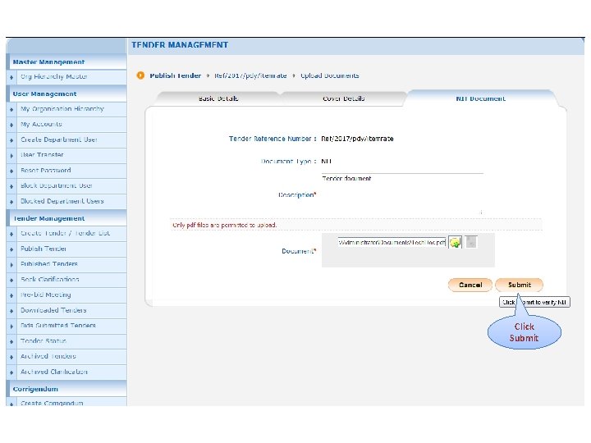Switch to the Cover Details tab

pos(343,98)
